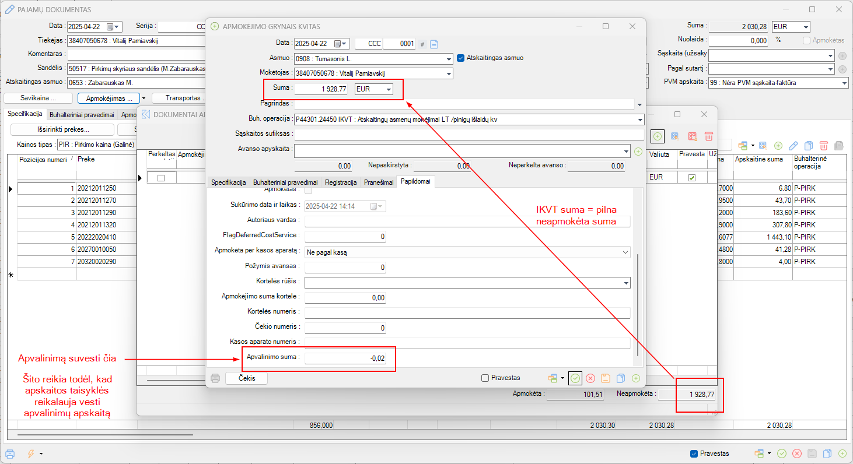Open the Apmokėta per kasos aparatą dropdown
Screen dimensions: 853x464
pyautogui.click(x=625, y=252)
